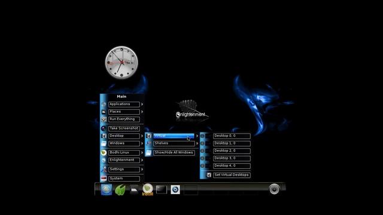Image resolution: width=383 pixels, height=215 pixels.
Task: Click the Set Virtual Desktops icon
Action: (x=209, y=175)
